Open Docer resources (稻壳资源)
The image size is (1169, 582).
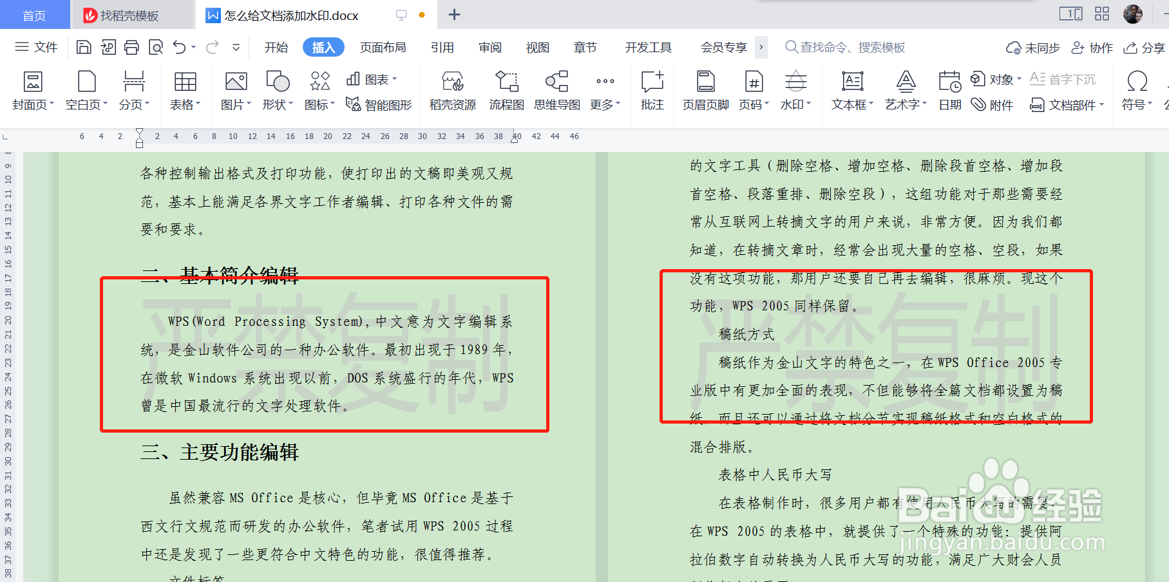pyautogui.click(x=452, y=91)
